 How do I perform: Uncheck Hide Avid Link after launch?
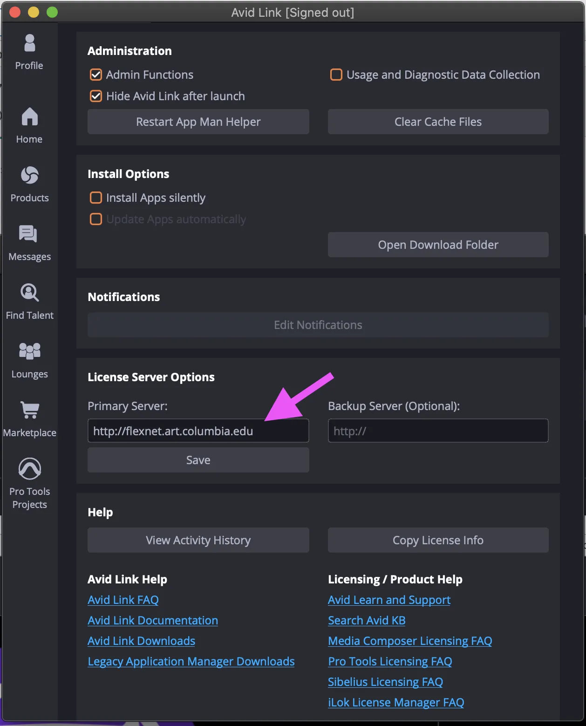(x=96, y=96)
